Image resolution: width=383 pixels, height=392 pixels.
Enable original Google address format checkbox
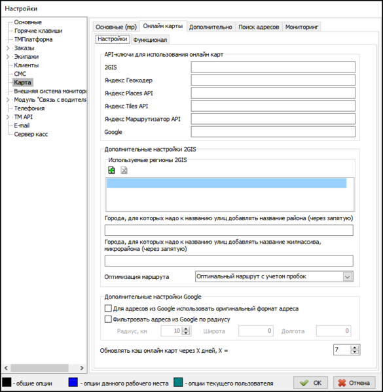point(108,308)
